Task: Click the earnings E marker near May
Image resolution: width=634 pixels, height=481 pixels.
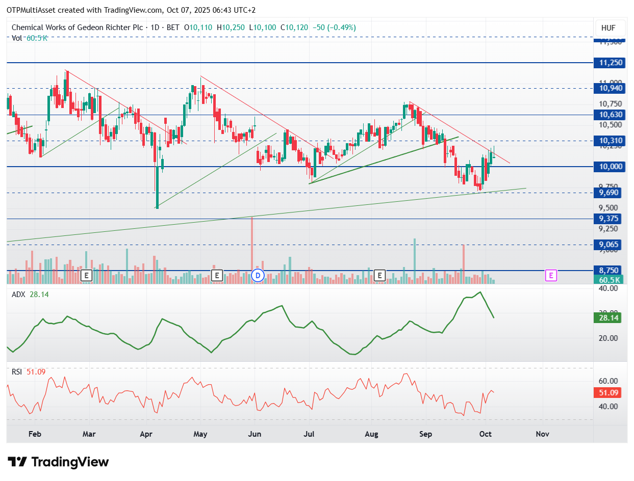Action: (x=217, y=276)
